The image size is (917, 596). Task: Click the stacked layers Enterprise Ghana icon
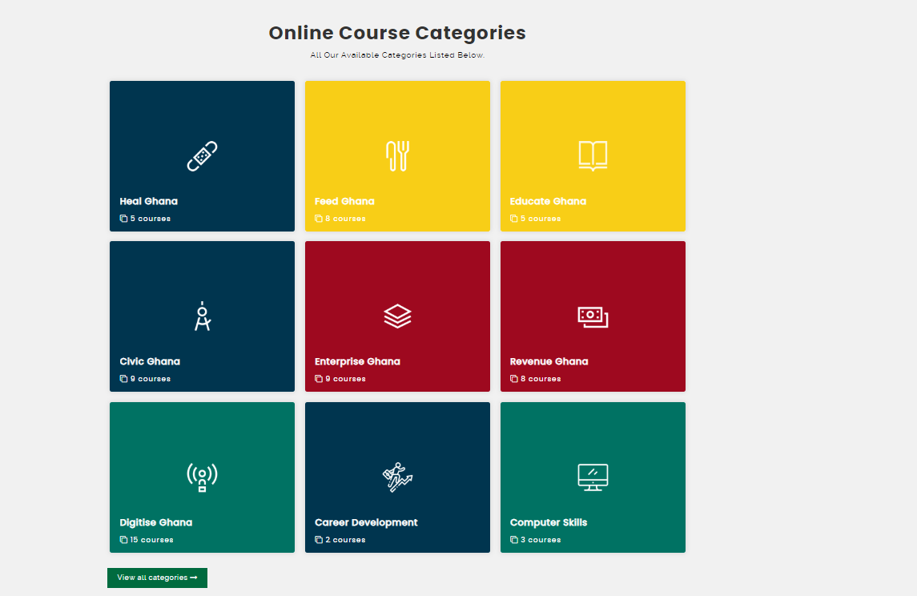tap(397, 316)
